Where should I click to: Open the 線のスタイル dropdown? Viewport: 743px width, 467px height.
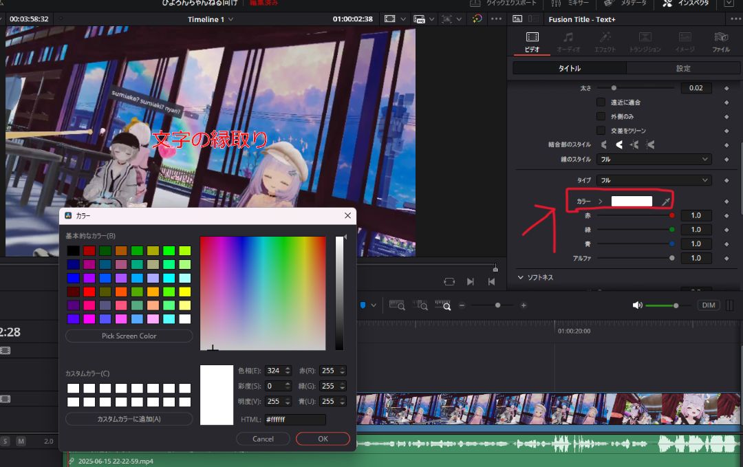pos(654,159)
